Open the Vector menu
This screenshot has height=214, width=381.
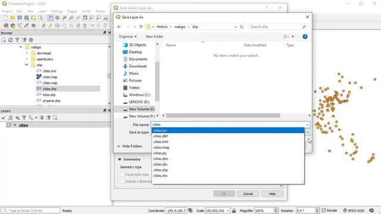pyautogui.click(x=86, y=11)
